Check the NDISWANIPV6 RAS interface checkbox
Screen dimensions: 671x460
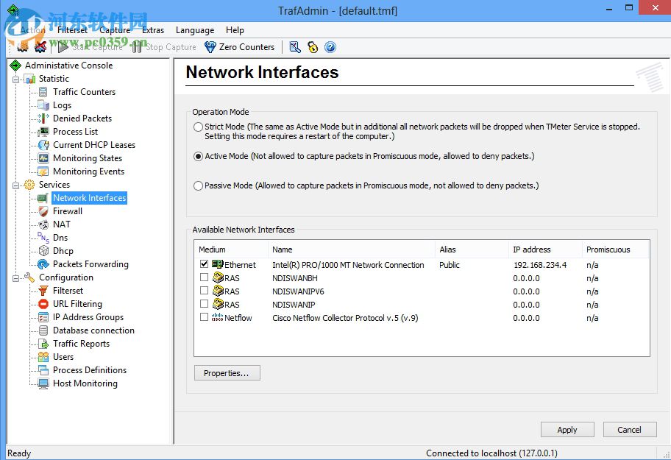point(204,291)
